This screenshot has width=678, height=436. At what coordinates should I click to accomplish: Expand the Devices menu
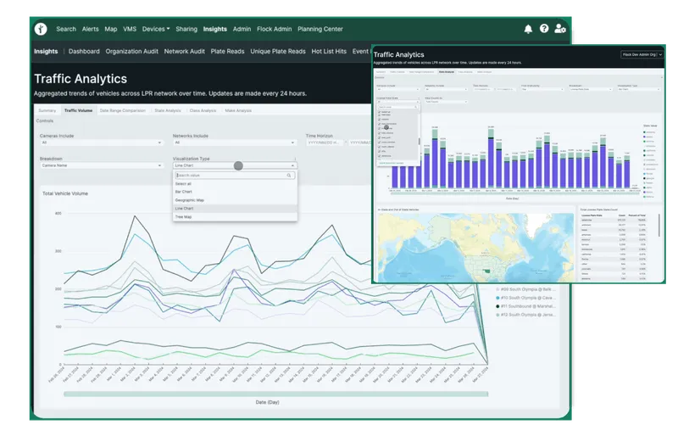(156, 29)
